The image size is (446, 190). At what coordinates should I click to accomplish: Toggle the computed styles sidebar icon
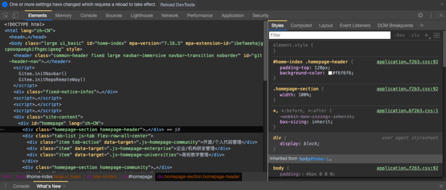(x=437, y=35)
